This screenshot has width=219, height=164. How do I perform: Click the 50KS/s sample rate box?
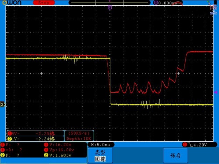pyautogui.click(x=79, y=136)
